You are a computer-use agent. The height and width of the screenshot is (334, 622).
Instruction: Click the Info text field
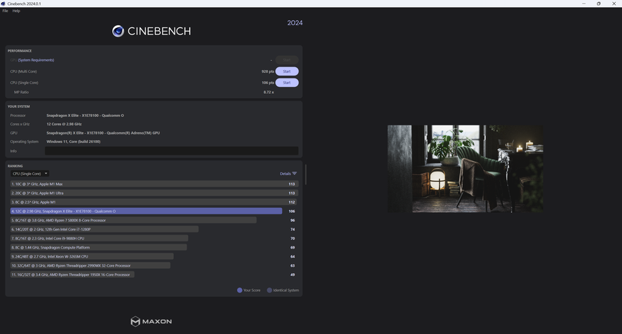point(171,151)
